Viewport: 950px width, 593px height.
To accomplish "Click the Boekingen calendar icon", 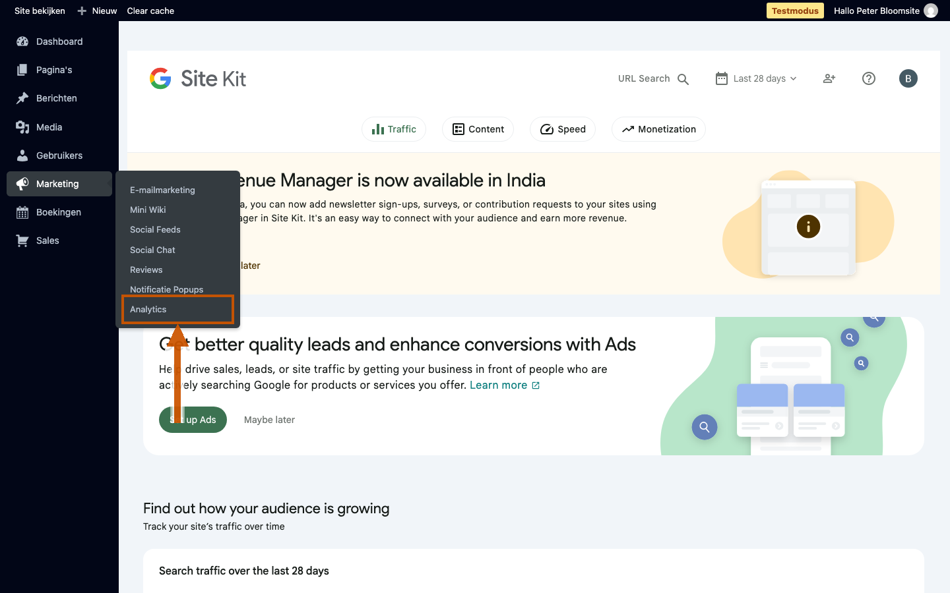I will tap(22, 212).
